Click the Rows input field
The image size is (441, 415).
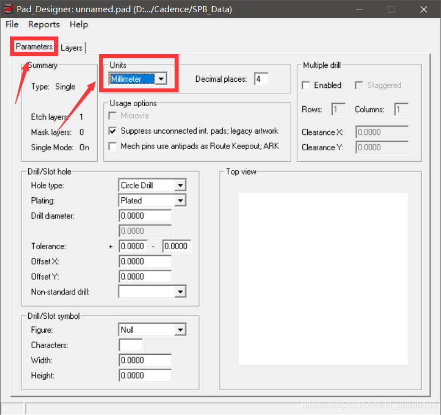click(x=339, y=109)
